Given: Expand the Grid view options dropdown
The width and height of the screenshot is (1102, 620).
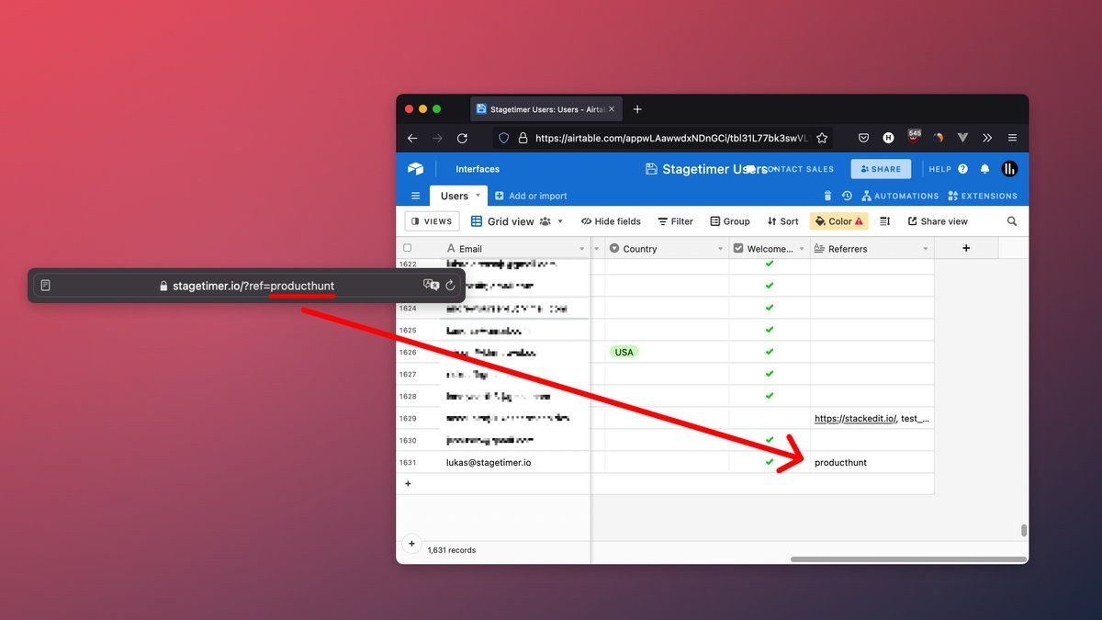Looking at the screenshot, I should (x=560, y=221).
